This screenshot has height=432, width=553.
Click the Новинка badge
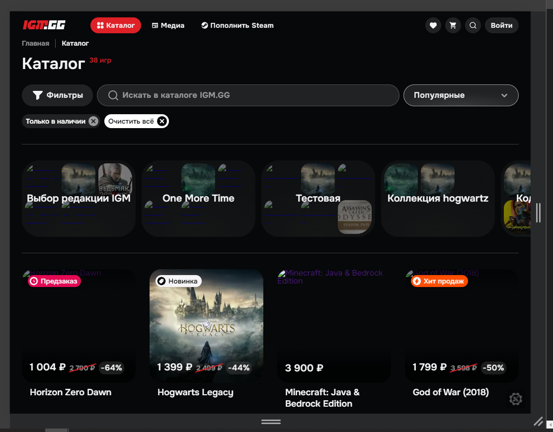pos(178,281)
